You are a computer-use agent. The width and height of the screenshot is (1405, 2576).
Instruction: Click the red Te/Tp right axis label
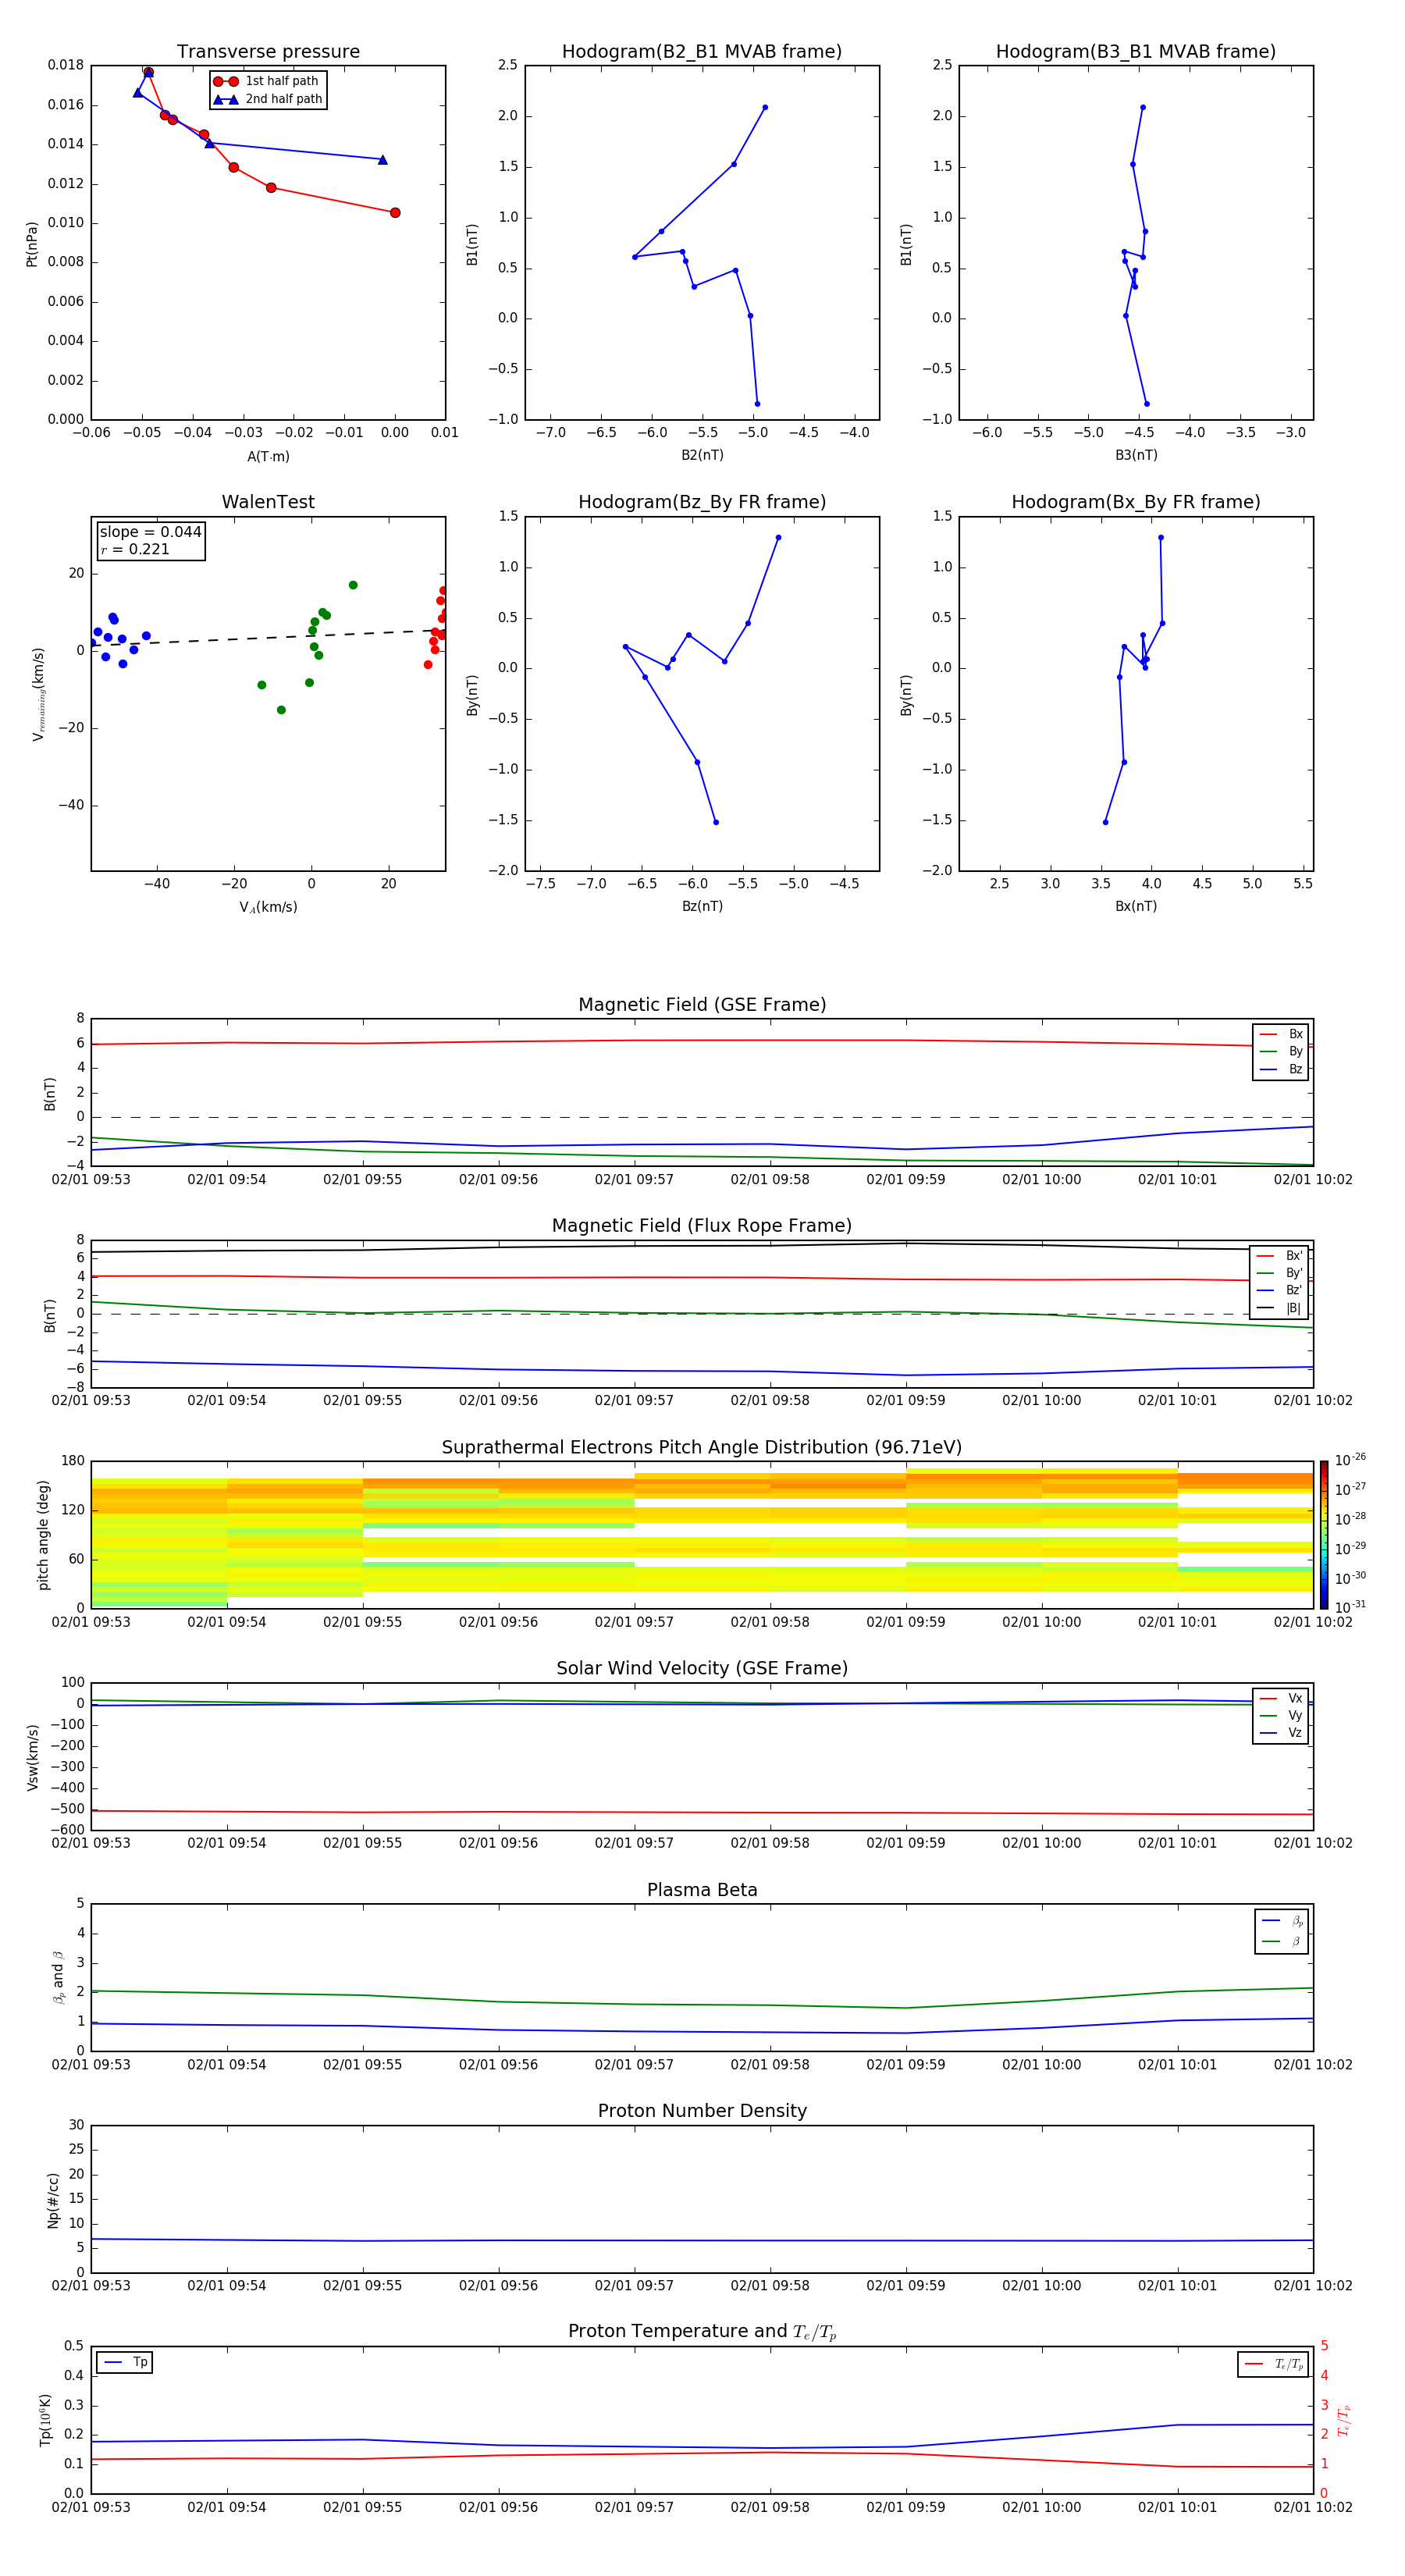click(x=1344, y=2420)
